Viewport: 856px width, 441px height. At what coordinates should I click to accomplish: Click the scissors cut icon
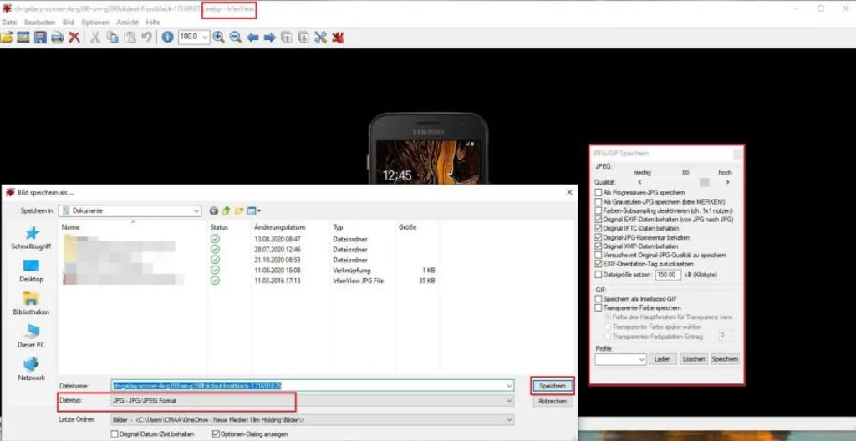[x=95, y=38]
